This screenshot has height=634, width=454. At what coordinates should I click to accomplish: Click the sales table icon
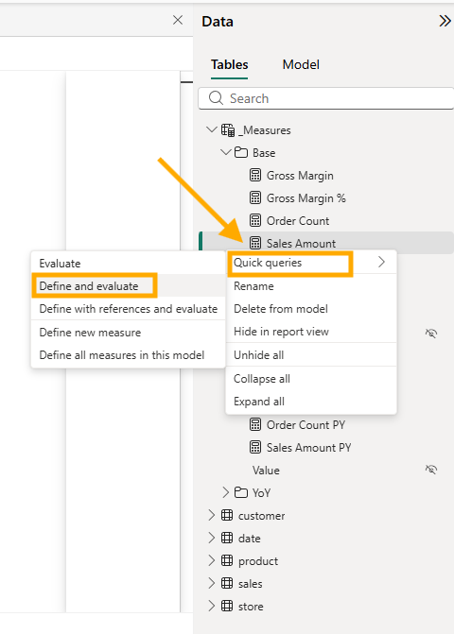pyautogui.click(x=227, y=583)
